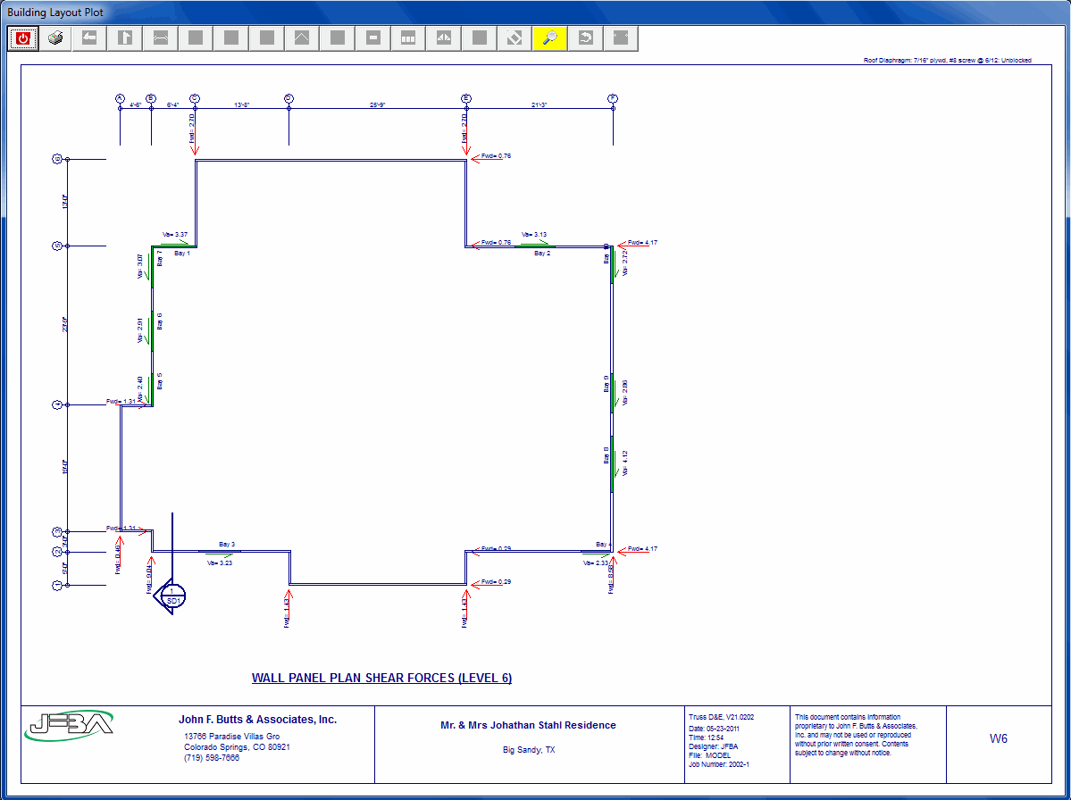
Task: Select the Bay 3 wall panel label
Action: 227,544
